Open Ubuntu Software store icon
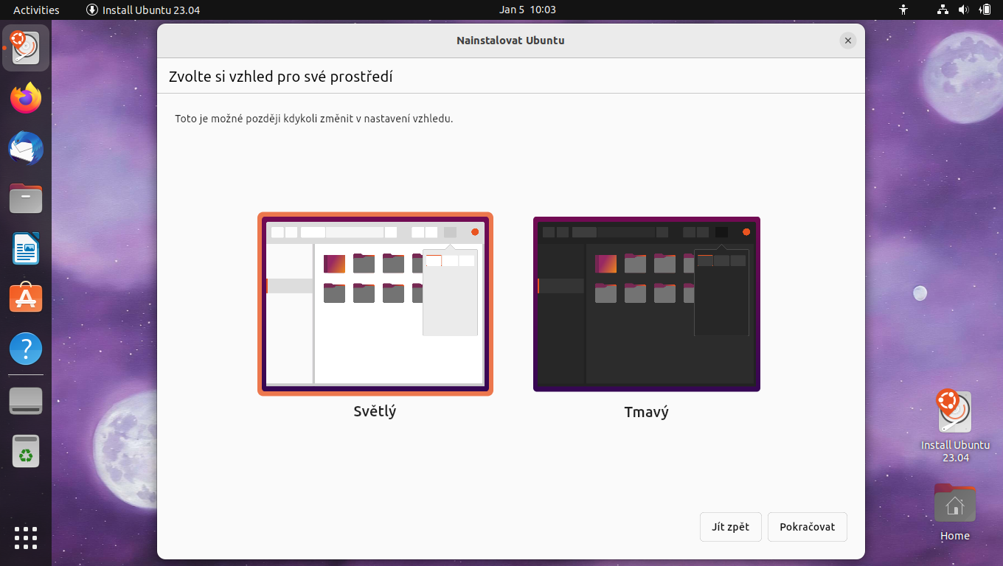 pos(26,298)
